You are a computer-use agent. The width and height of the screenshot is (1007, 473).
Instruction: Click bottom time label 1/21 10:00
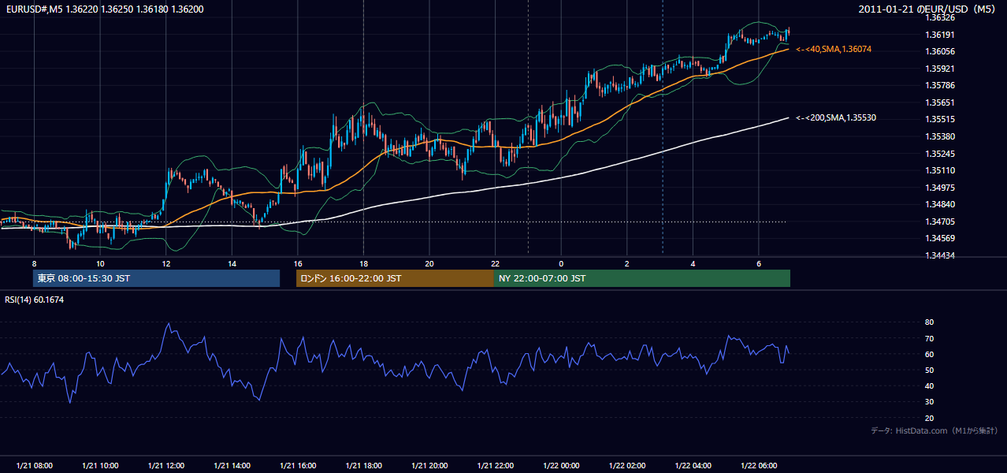click(x=100, y=466)
